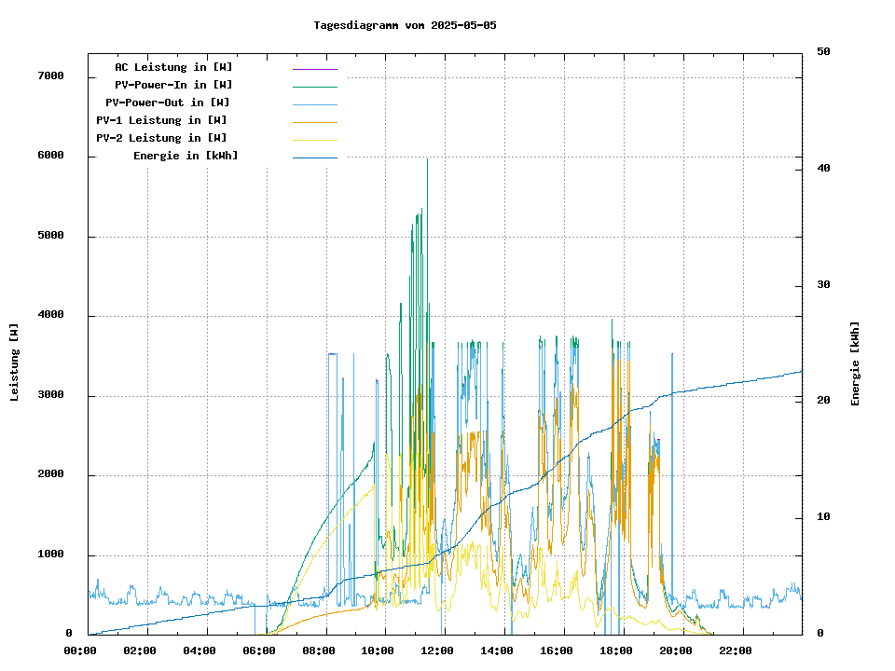Click the purple AC Leistung legend line
Screen dimensions: 895x671
pos(314,69)
